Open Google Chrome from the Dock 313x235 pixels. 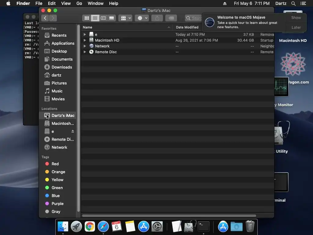(x=90, y=227)
